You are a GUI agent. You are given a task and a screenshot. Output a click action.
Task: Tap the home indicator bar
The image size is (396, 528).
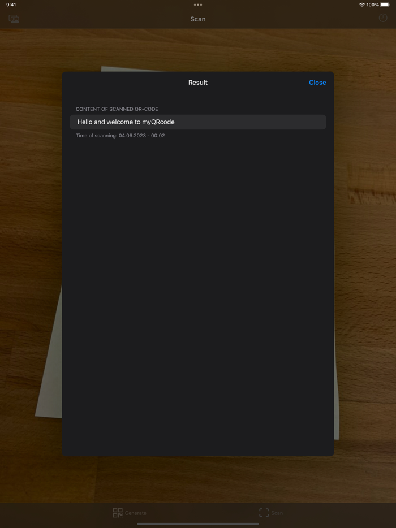click(x=198, y=524)
